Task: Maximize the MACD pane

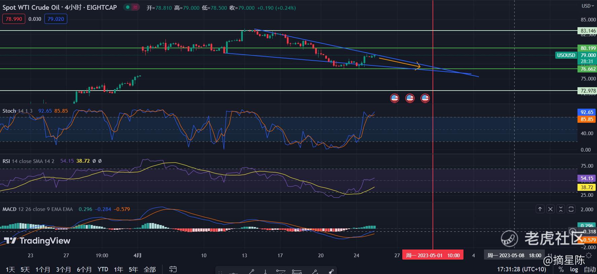Action: click(571, 209)
